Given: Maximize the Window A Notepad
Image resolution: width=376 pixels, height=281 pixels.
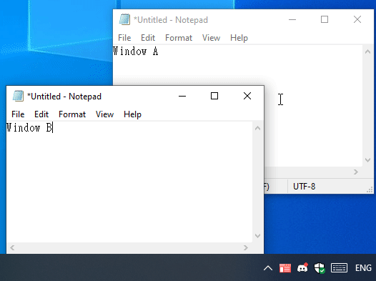Looking at the screenshot, I should (325, 19).
